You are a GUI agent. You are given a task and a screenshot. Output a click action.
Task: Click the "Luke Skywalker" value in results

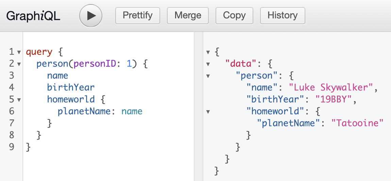(x=331, y=88)
